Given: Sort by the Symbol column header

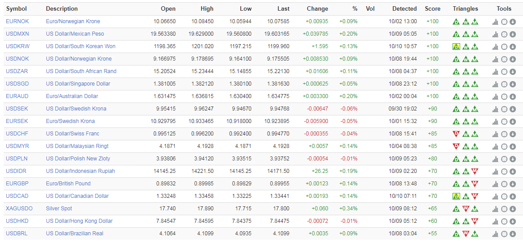Looking at the screenshot, I should click(x=16, y=8).
